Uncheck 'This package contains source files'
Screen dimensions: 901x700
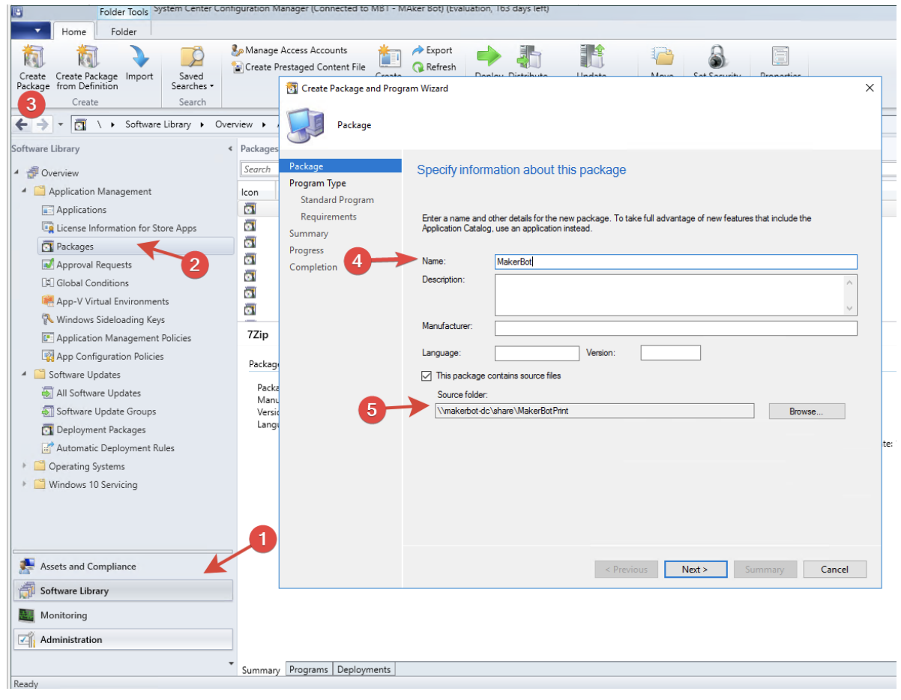click(427, 376)
